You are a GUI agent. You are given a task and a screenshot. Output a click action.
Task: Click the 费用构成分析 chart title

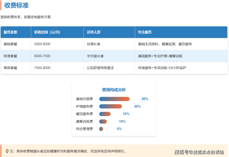coord(114,90)
